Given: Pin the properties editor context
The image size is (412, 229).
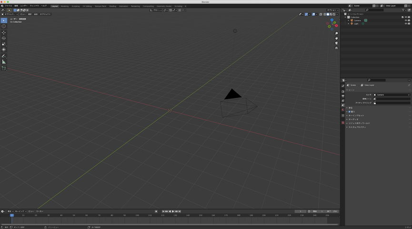Looking at the screenshot, I should (409, 85).
